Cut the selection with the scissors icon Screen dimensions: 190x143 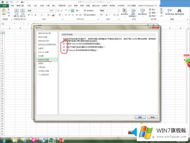[x=9, y=10]
